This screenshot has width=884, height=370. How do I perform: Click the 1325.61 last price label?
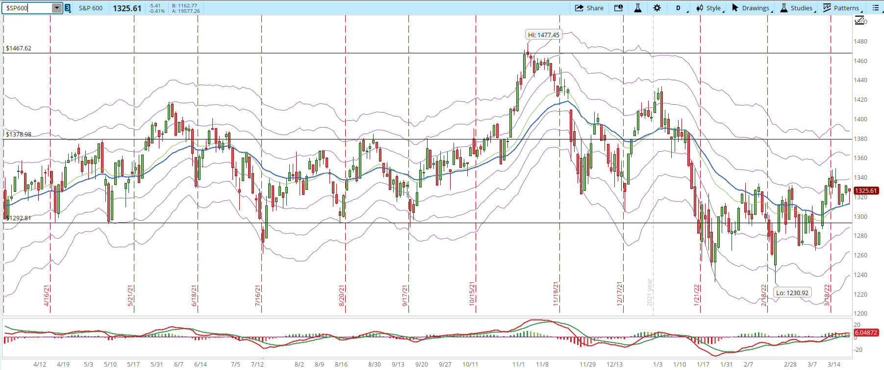point(127,8)
